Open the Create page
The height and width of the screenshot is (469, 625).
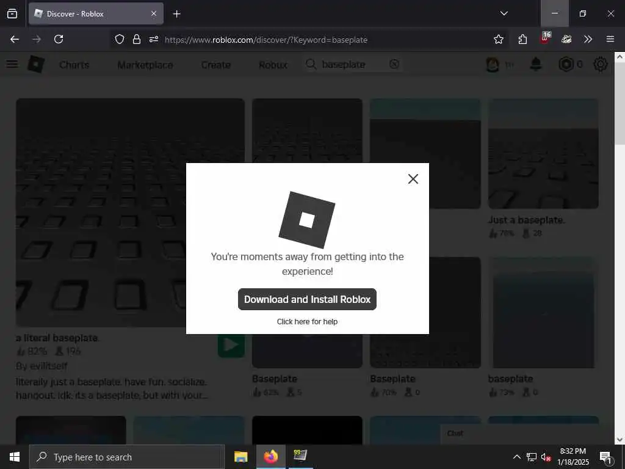point(215,65)
